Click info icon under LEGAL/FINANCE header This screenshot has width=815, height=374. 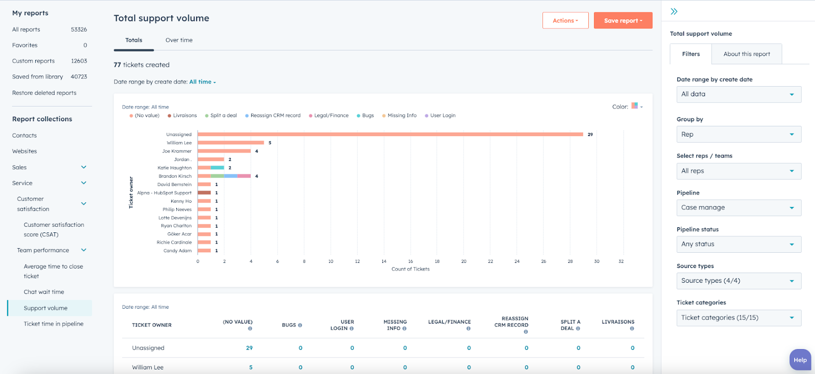469,329
